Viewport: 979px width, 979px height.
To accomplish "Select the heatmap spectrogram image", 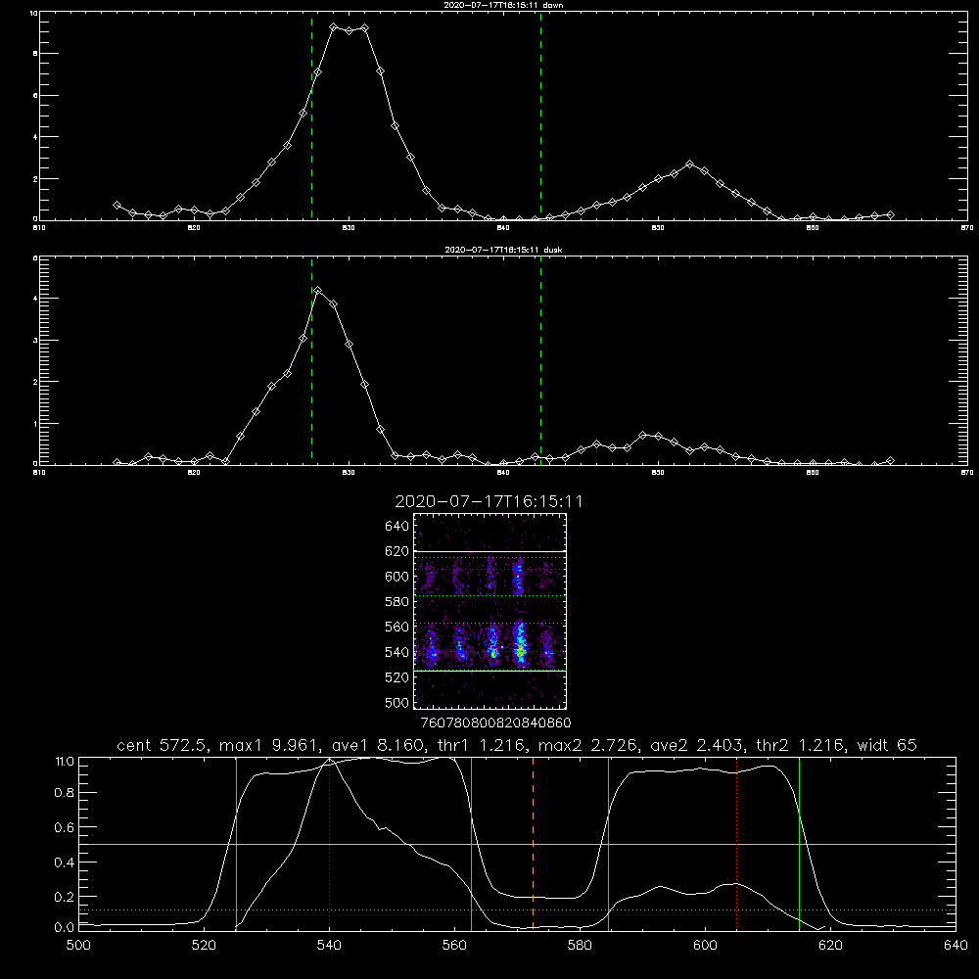I will pyautogui.click(x=490, y=611).
